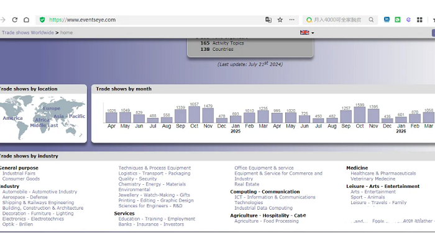The image size is (435, 245).
Task: Reload the page with the refresh icon
Action: (15, 20)
